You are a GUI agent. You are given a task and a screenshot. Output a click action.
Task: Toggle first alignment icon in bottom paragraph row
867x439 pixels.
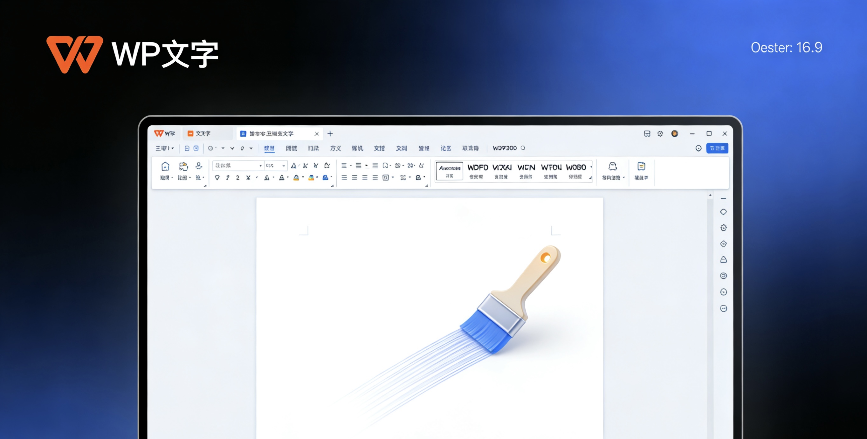[x=344, y=178]
